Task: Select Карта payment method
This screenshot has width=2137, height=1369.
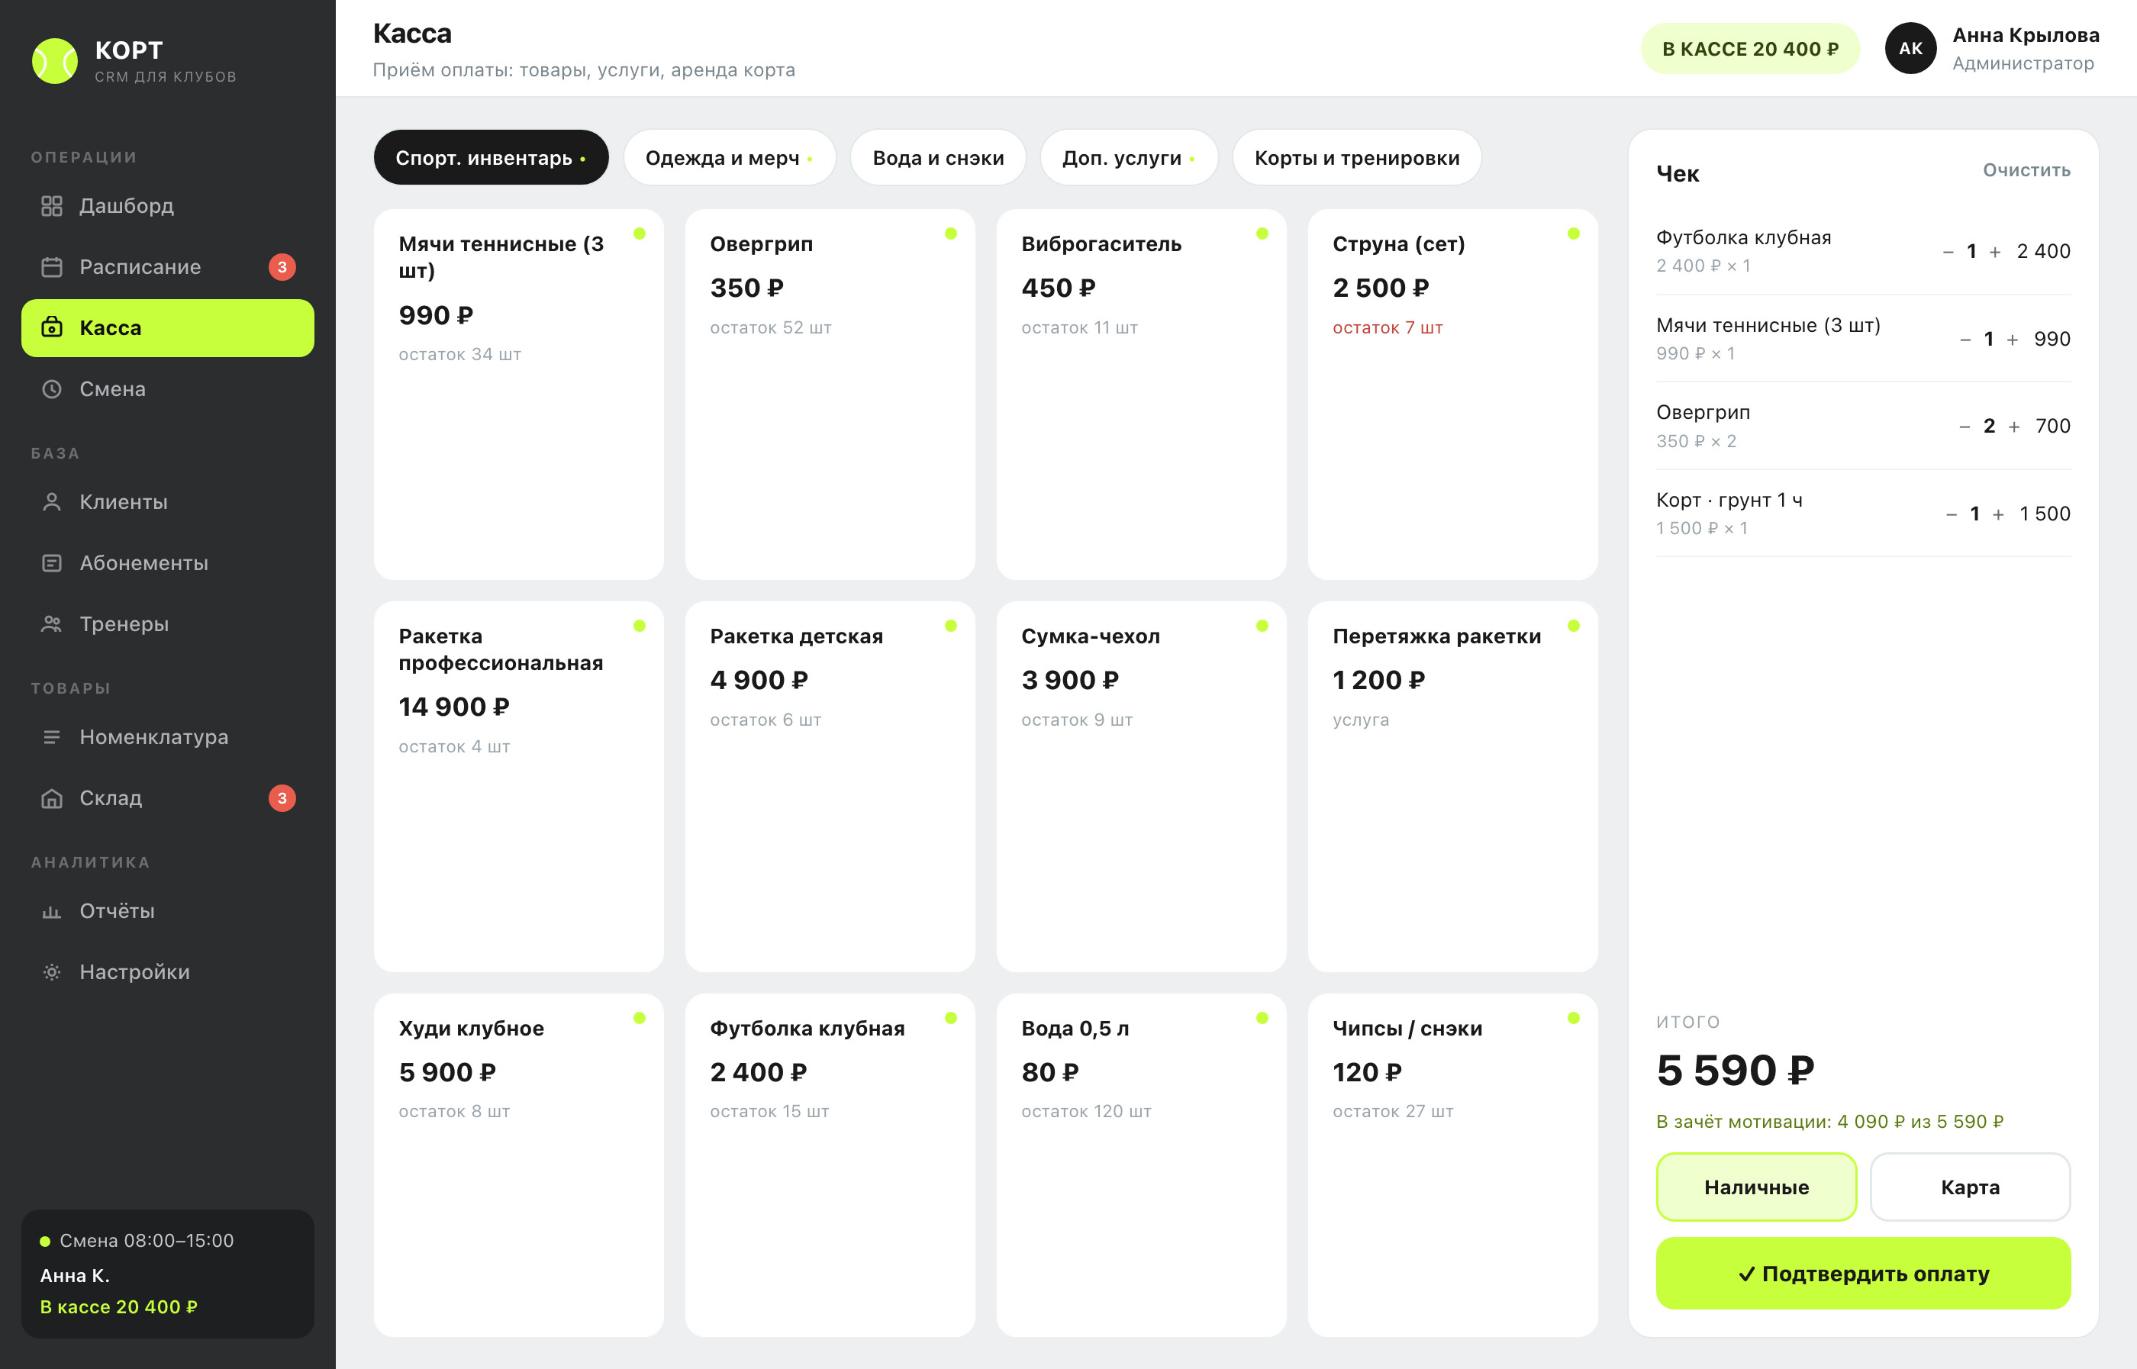Action: coord(1970,1187)
